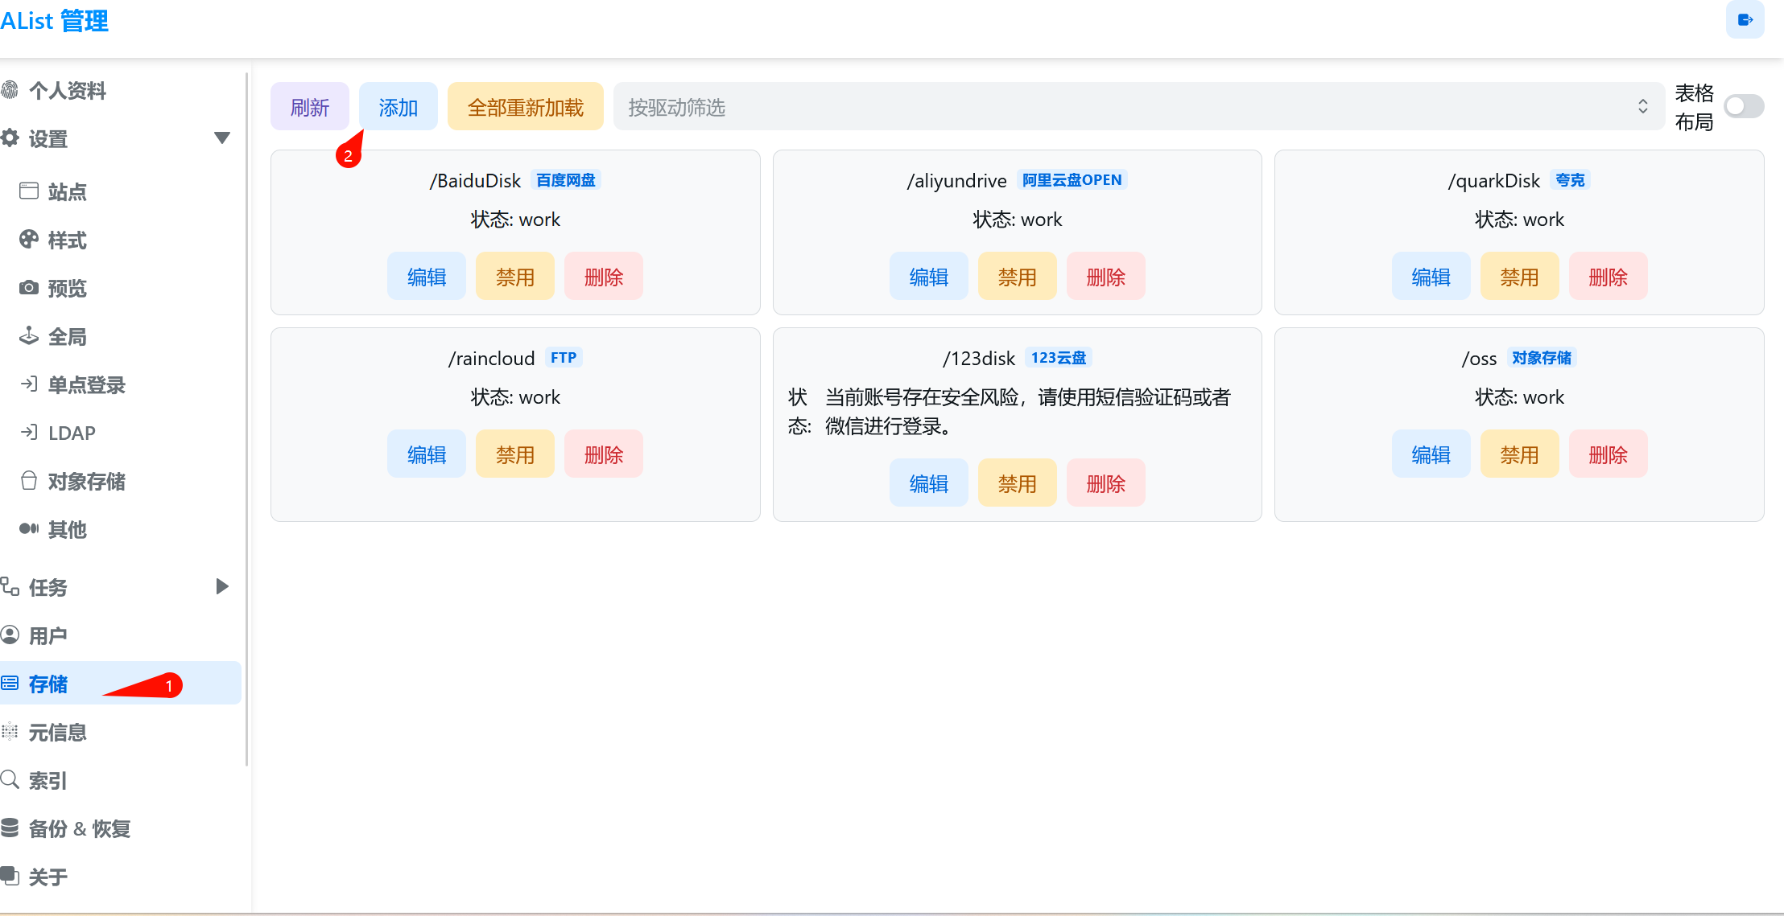The width and height of the screenshot is (1784, 916).
Task: Open the 用户 management page
Action: pos(48,636)
